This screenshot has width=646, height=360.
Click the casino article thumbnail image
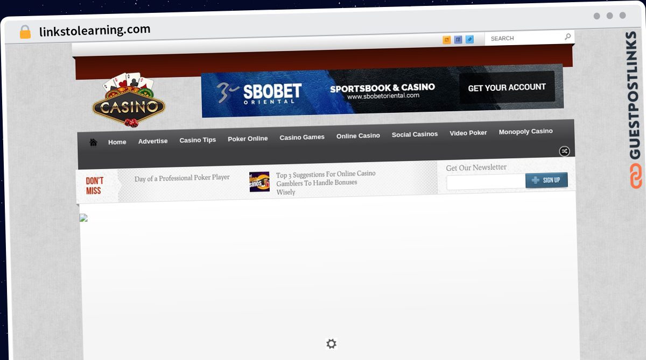point(259,182)
